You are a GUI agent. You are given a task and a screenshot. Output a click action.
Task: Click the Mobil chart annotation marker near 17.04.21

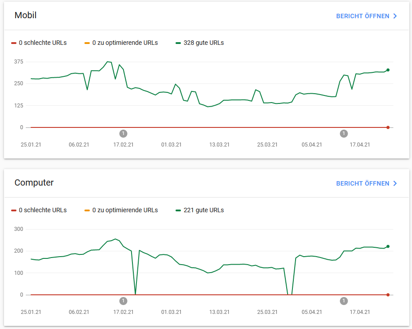(x=344, y=133)
